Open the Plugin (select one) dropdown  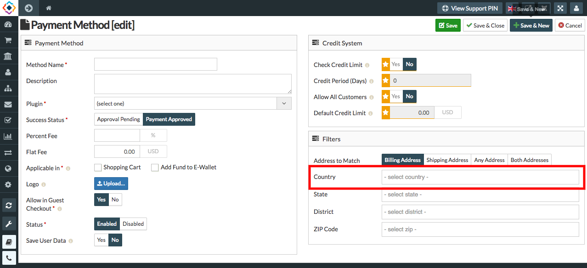click(193, 103)
